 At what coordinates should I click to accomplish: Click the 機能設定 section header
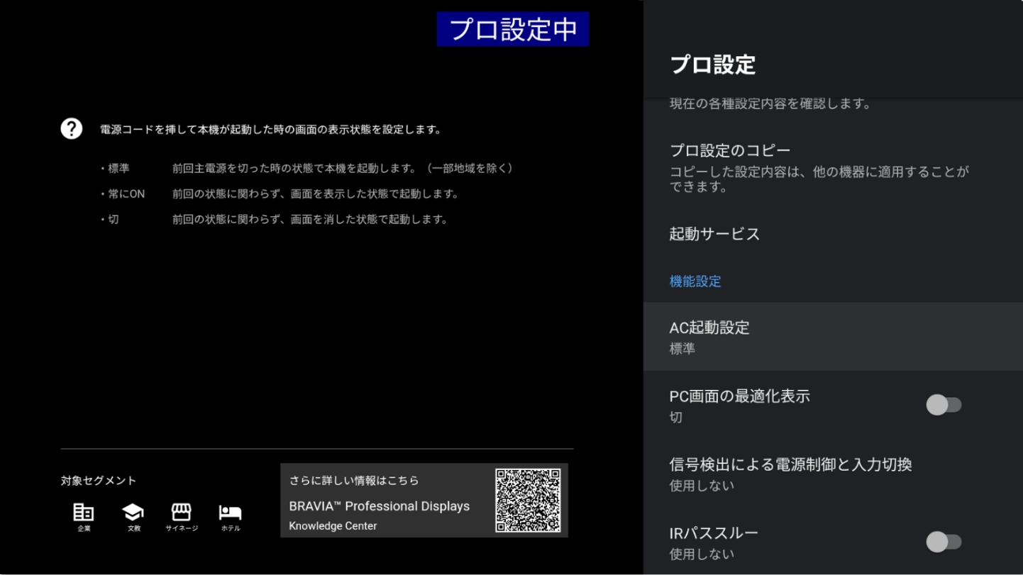pyautogui.click(x=695, y=281)
